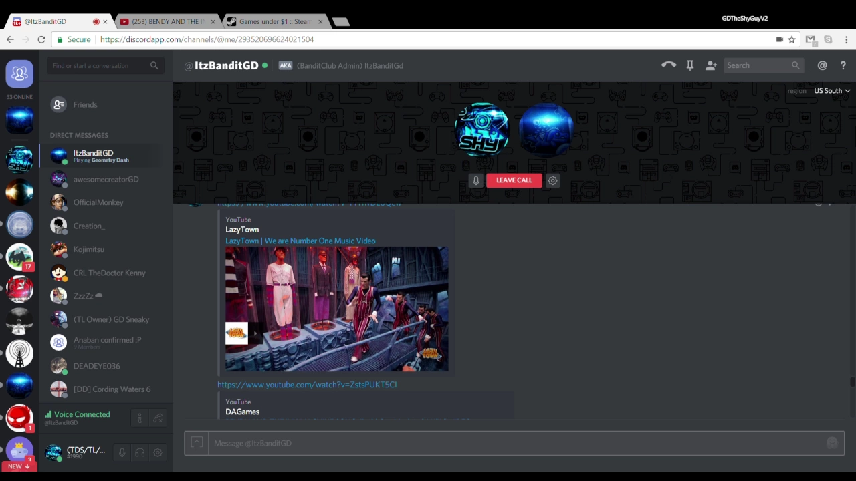856x481 pixels.
Task: Start voice call with the phone icon
Action: click(x=669, y=65)
